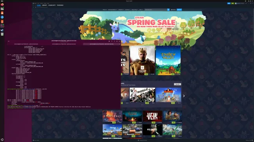Open the Age of Empires game tile

172,117
